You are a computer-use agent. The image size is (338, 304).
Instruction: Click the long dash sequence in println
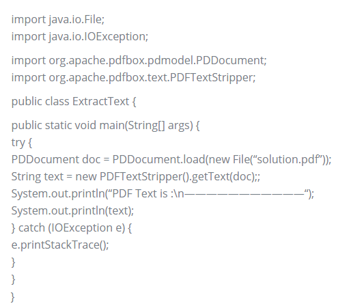[244, 194]
